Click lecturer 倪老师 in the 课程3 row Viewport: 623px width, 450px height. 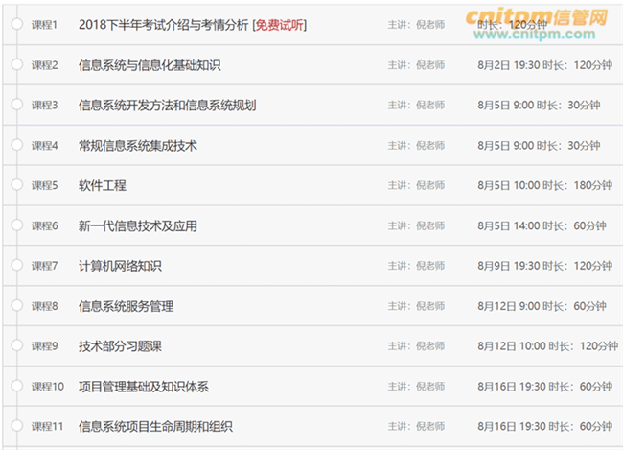[x=429, y=105]
